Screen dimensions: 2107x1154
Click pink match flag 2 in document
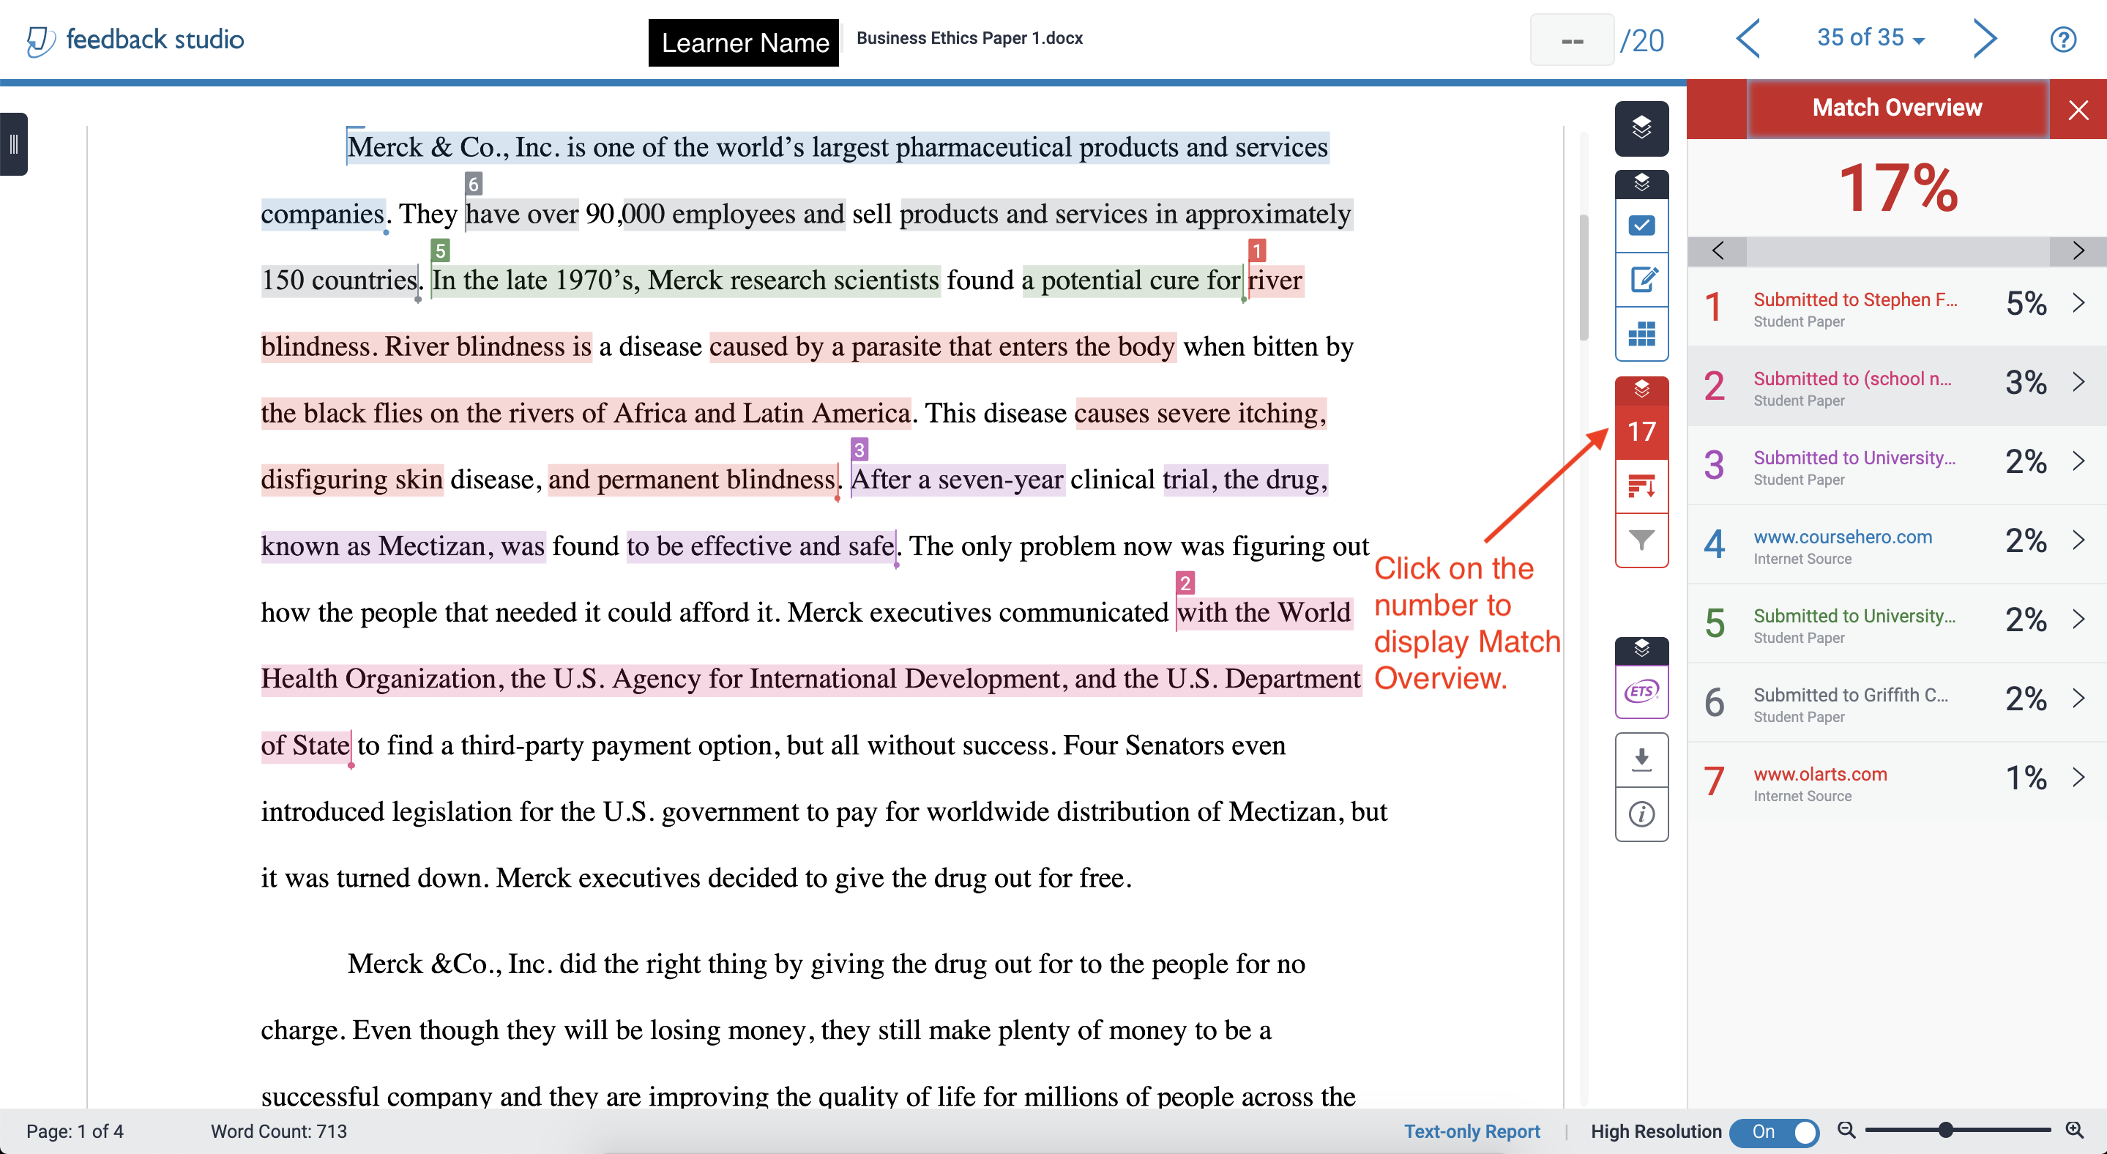[x=1185, y=582]
